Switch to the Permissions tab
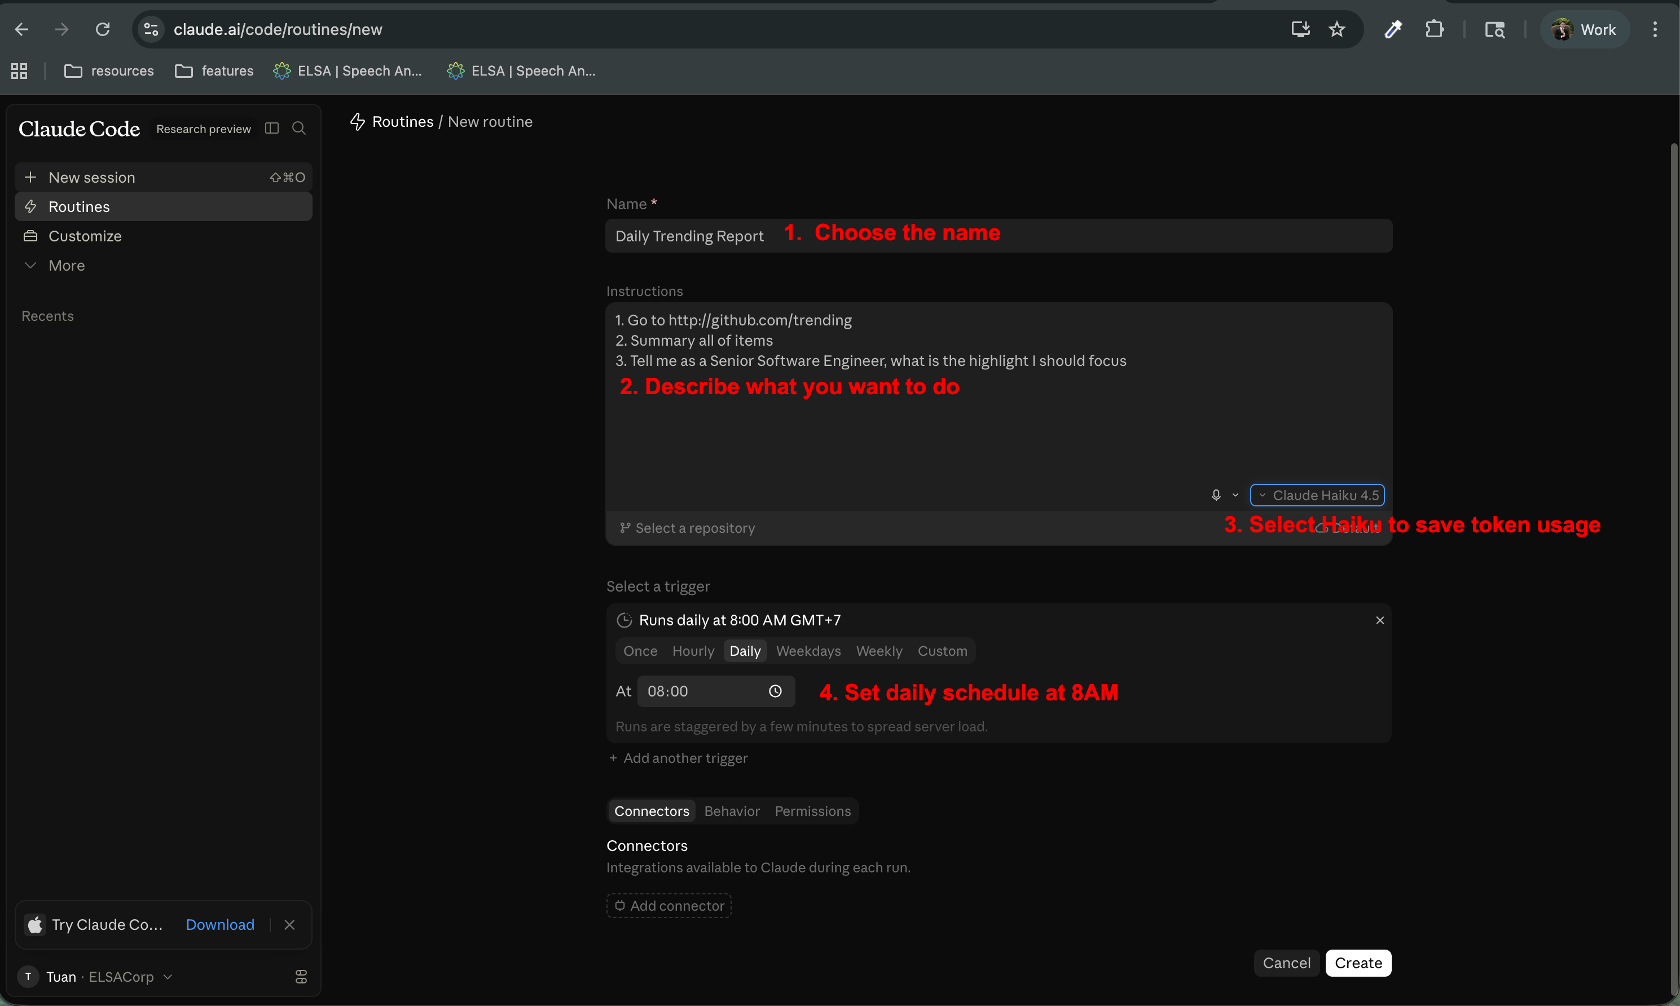The image size is (1680, 1006). (812, 811)
